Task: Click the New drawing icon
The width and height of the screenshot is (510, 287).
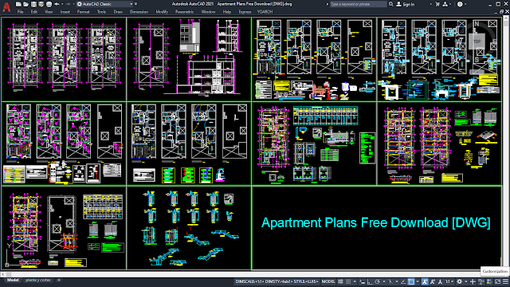Action: tap(18, 4)
